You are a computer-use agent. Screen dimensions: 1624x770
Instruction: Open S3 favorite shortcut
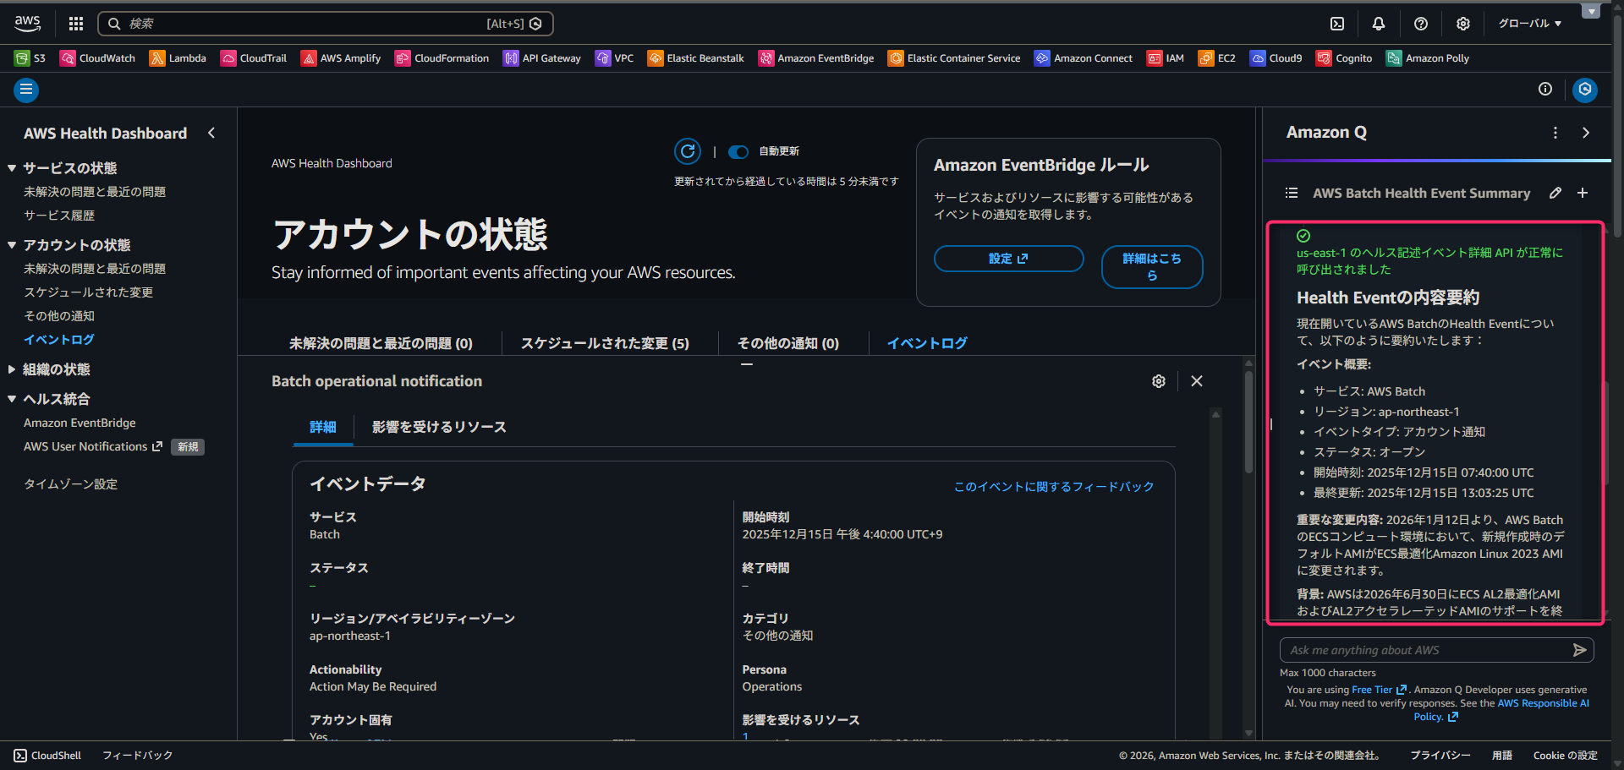30,58
